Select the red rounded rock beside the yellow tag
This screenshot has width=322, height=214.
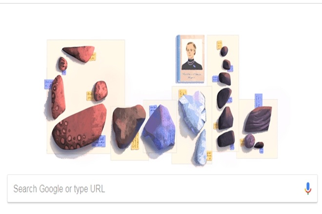click(101, 91)
